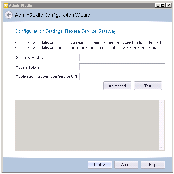Viewport: 174px width, 174px height.
Task: Test the gateway connection
Action: [x=148, y=86]
